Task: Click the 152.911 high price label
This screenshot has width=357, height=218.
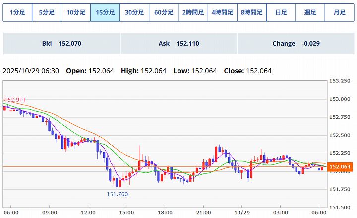Action: coord(14,100)
